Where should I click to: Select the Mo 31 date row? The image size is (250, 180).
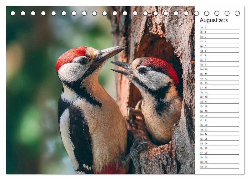[219, 167]
